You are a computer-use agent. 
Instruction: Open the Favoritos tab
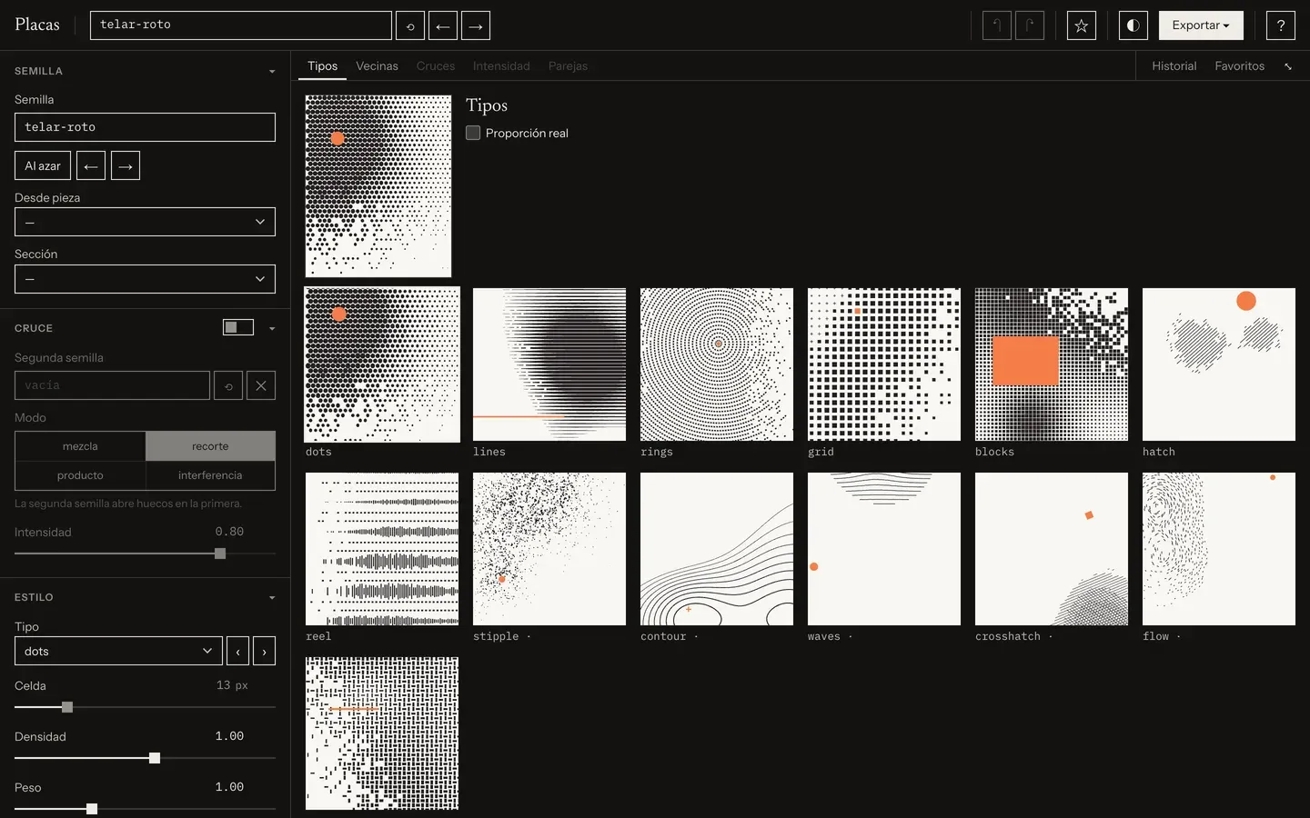click(1240, 66)
